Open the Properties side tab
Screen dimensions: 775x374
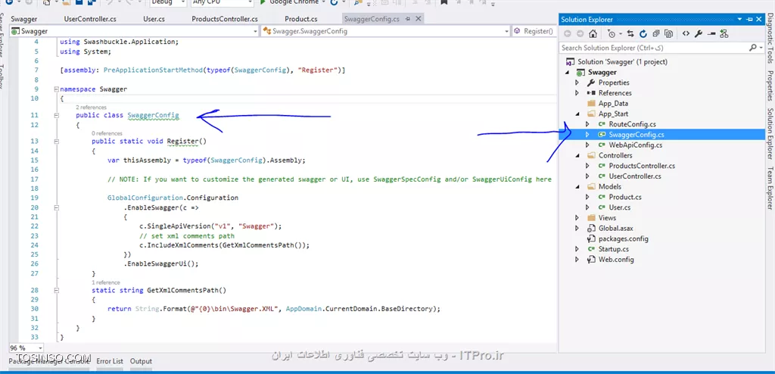pos(770,86)
